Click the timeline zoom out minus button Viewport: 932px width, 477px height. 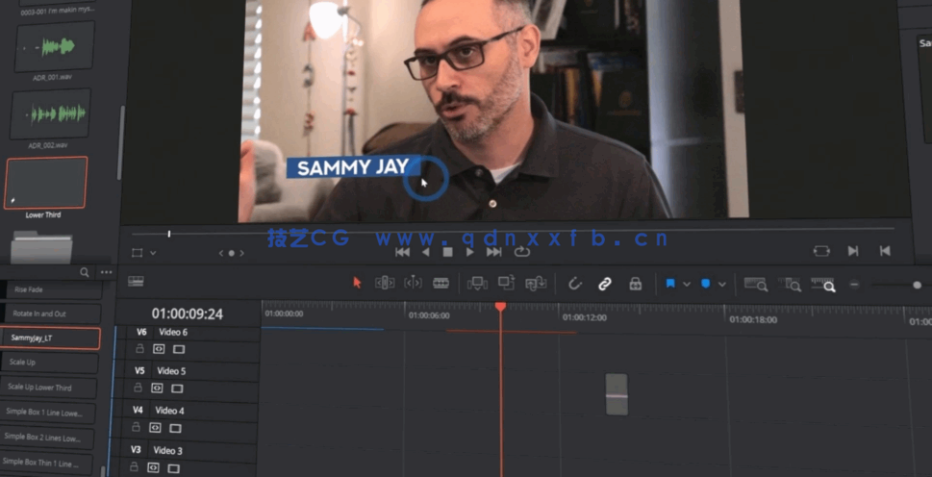(854, 285)
